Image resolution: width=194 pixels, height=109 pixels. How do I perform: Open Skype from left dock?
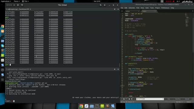click(x=2, y=46)
